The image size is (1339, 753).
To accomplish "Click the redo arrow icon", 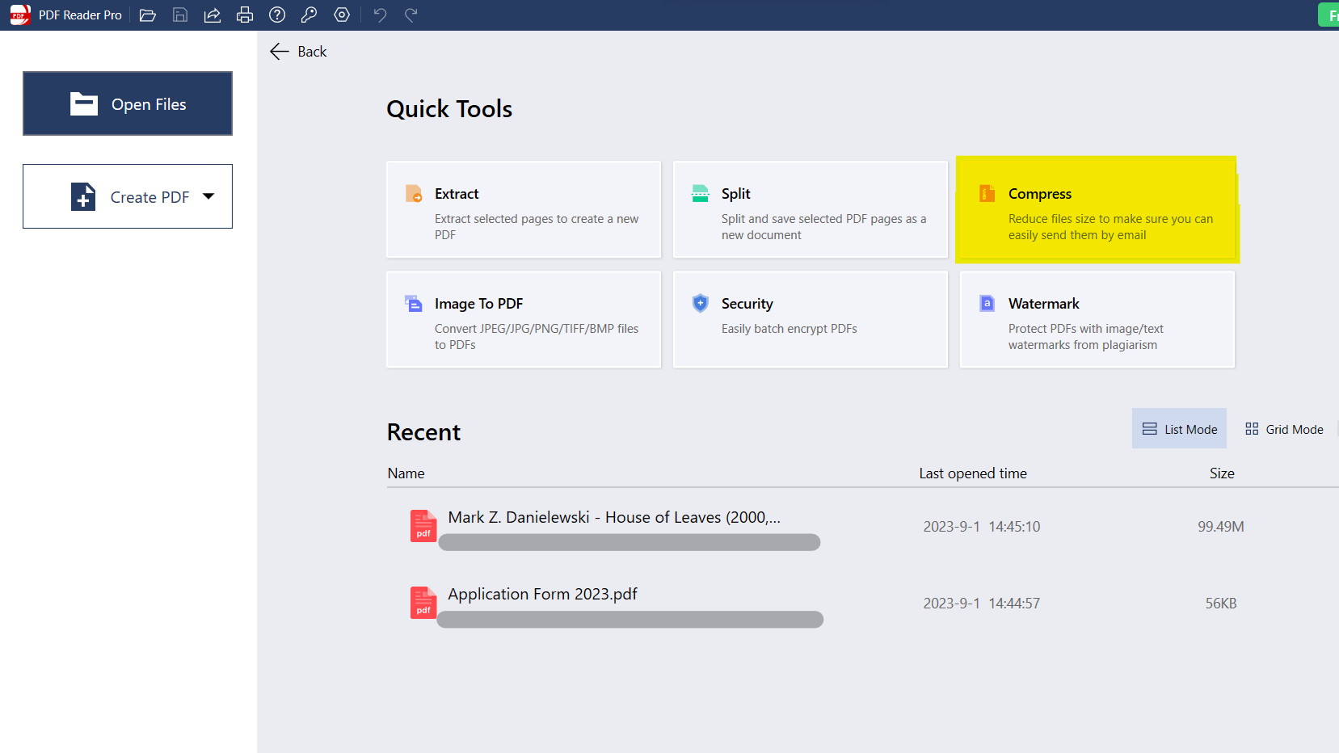I will click(411, 15).
